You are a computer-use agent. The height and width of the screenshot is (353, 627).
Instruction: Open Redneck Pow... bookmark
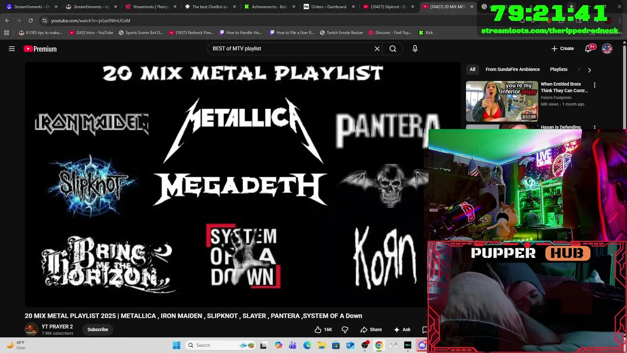(x=191, y=33)
